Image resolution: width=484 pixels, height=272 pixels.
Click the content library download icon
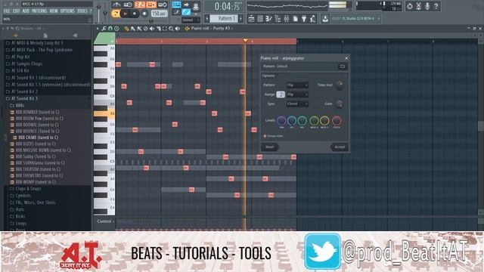point(325,19)
